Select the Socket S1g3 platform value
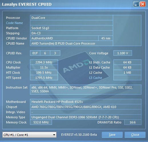Screen dimensions: 148x142 pyautogui.click(x=71, y=28)
